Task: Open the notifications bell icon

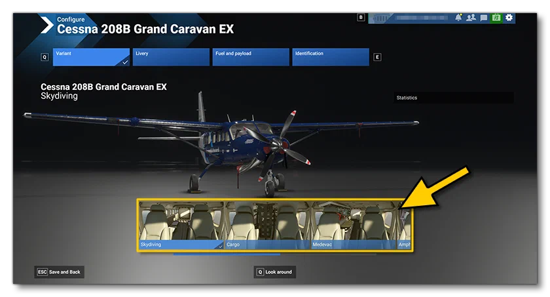Action: tap(458, 18)
